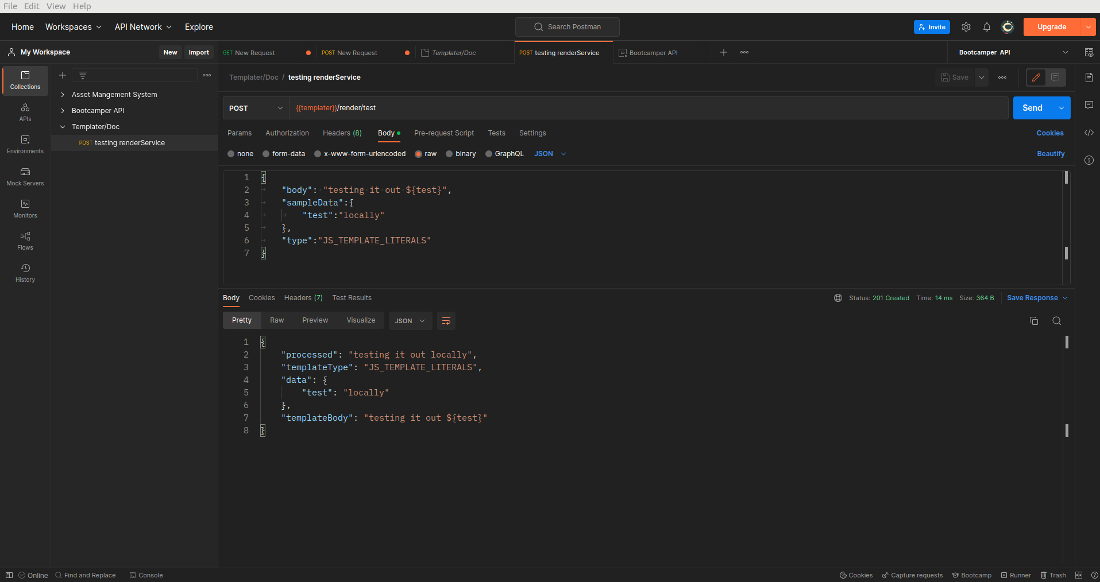Open the History sidebar panel
This screenshot has height=582, width=1100.
point(25,273)
